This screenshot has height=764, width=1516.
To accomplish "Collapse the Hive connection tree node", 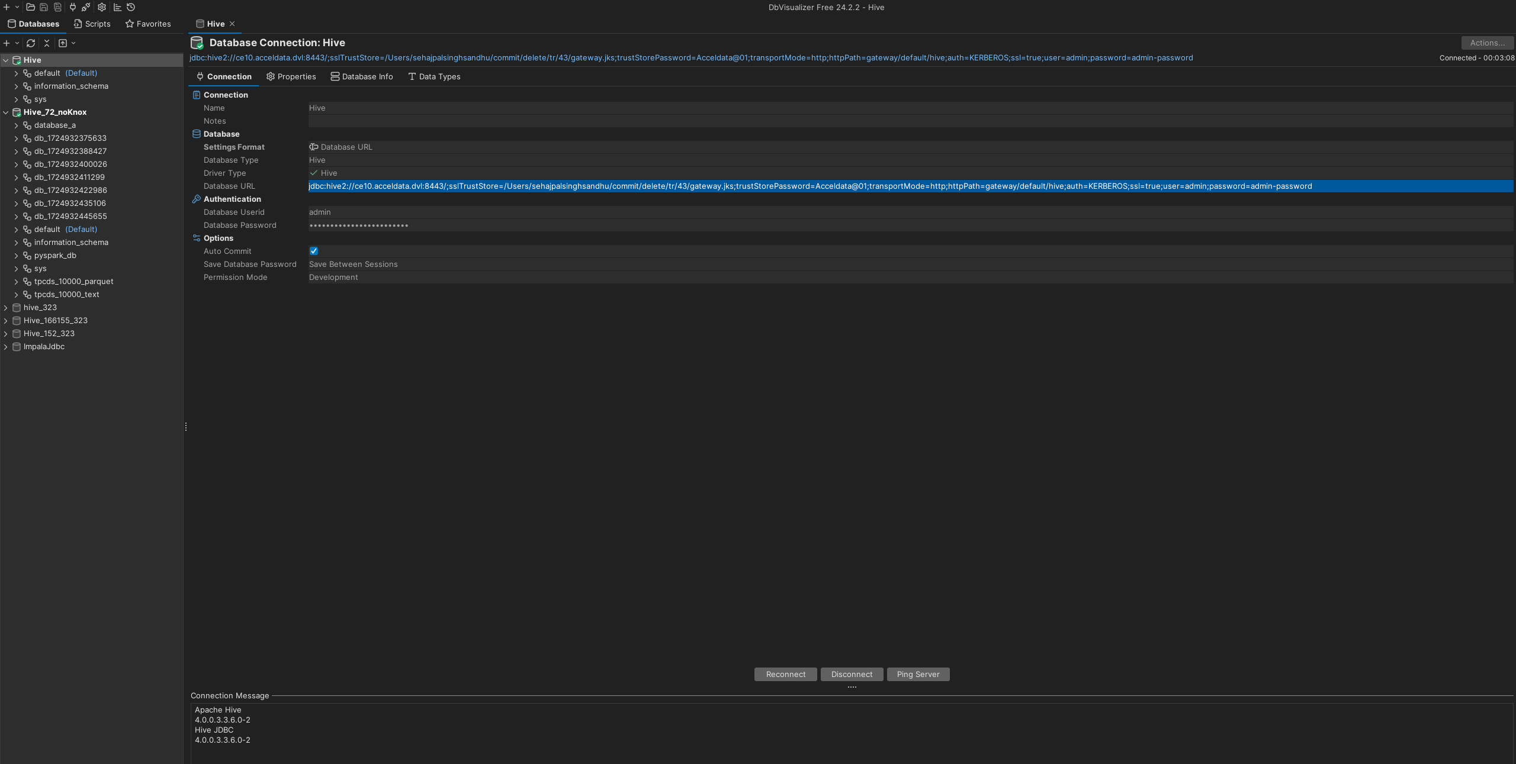I will 6,60.
